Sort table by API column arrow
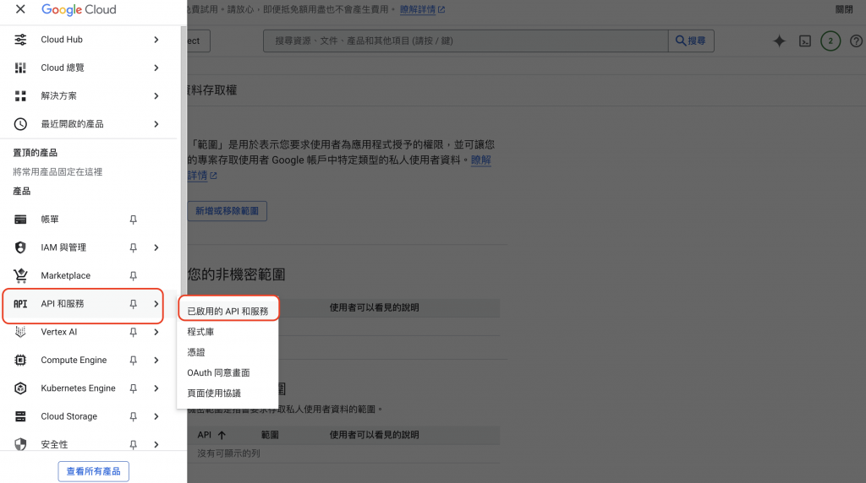Viewport: 866px width, 483px height. (x=222, y=435)
